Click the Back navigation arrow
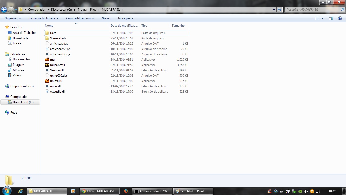Screen dimensions: 346x195 coord(4,10)
